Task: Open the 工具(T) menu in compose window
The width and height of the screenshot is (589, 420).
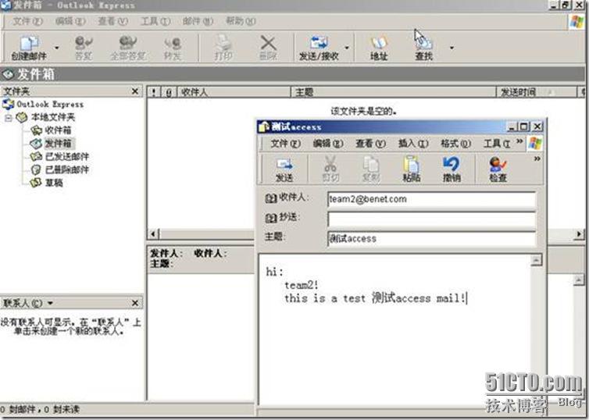Action: pyautogui.click(x=497, y=144)
